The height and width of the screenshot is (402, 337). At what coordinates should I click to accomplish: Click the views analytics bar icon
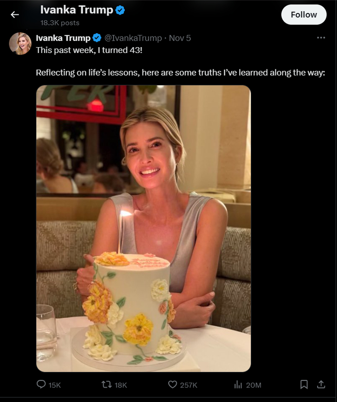237,385
